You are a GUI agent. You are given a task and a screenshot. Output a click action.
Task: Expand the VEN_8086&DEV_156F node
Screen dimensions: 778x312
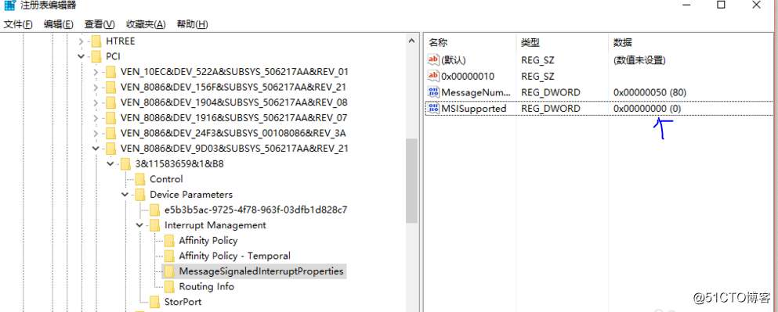(96, 88)
